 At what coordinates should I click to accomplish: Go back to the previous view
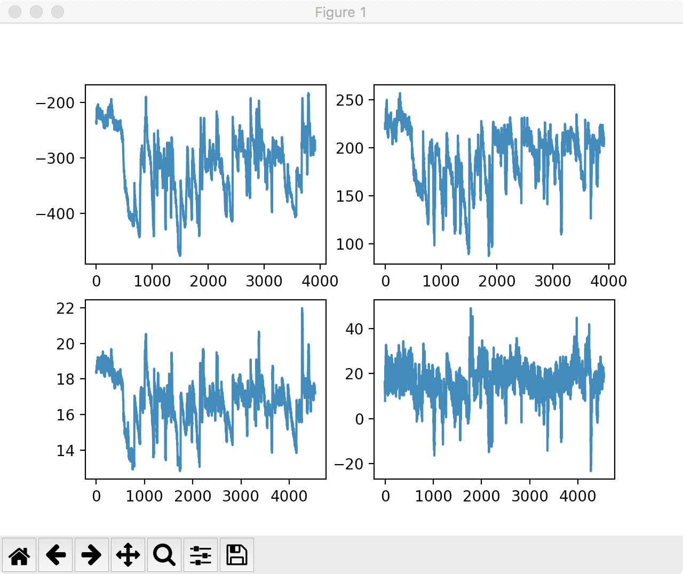tap(55, 555)
